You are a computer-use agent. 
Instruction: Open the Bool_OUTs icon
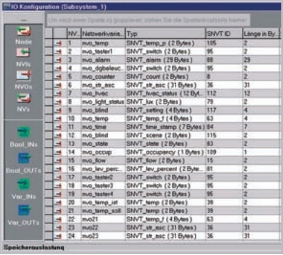24,158
